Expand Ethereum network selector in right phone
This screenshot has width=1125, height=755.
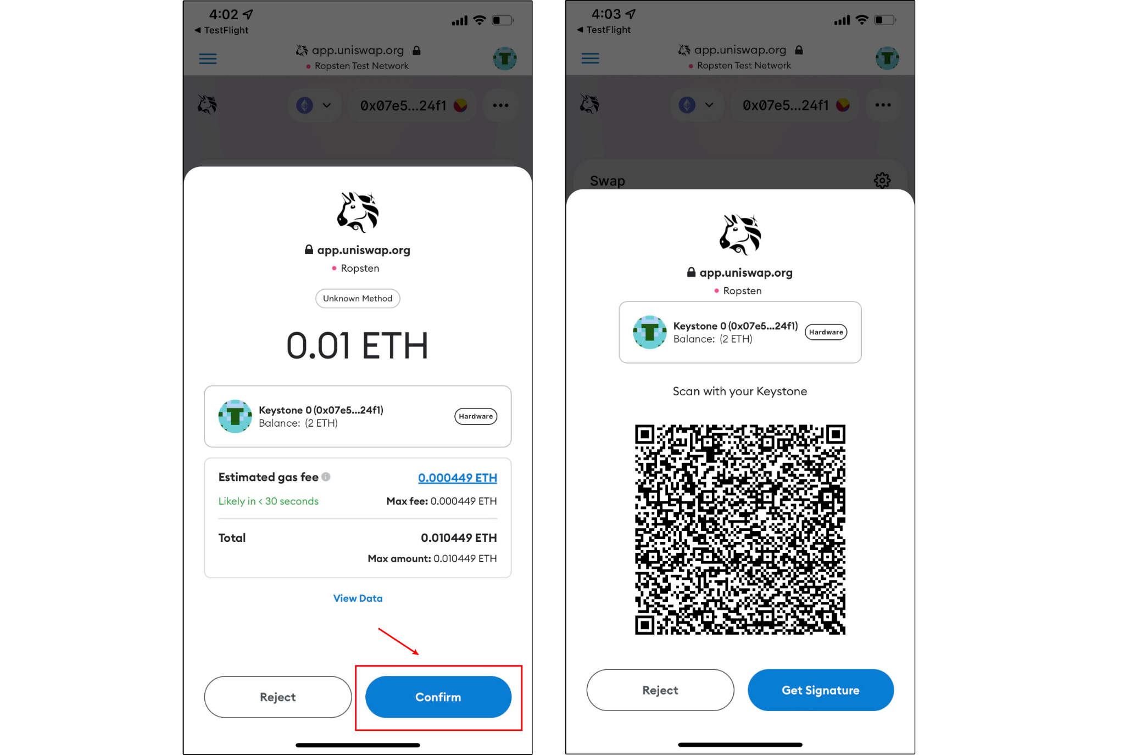click(x=697, y=104)
